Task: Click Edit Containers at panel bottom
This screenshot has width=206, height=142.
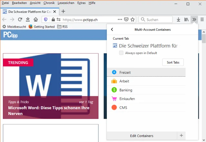Action: coord(142,136)
